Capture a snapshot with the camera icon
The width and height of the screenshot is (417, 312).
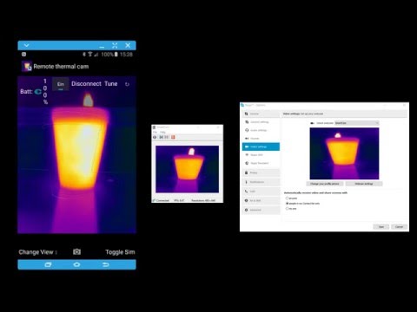click(76, 251)
